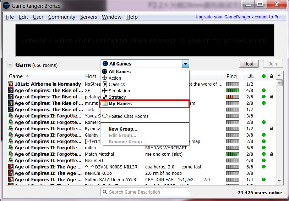Click the speech bubble Hosted Chat Rooms icon

[104, 116]
